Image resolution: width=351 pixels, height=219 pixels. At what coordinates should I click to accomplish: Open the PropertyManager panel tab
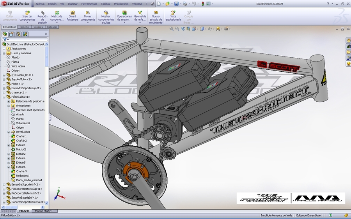point(11,34)
